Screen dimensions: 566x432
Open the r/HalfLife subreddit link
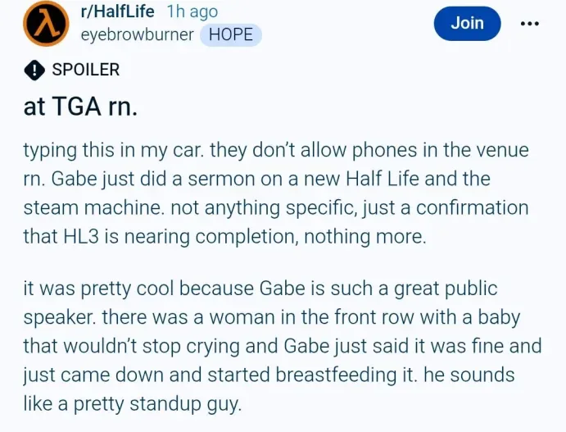tap(119, 12)
